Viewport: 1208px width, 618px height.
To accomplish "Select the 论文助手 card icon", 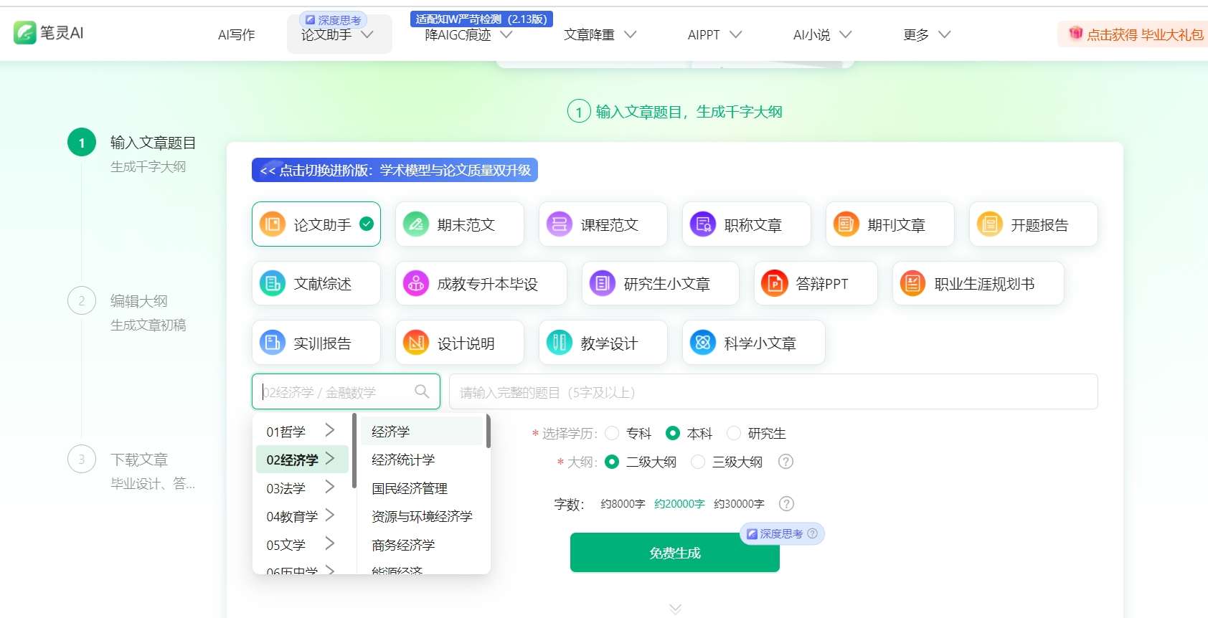I will (273, 224).
